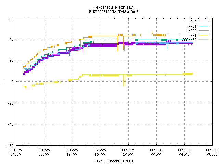Click the blue NPD2 legend line sample

[x=204, y=30]
